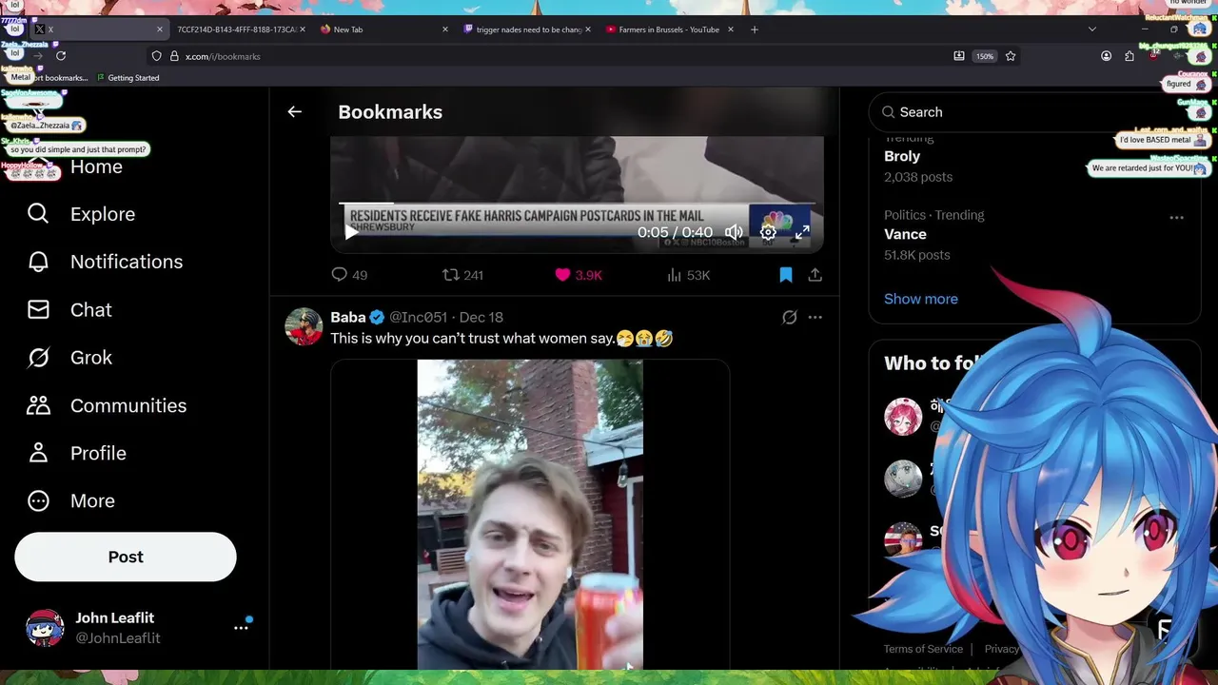Viewport: 1218px width, 685px height.
Task: Open Explore search icon in sidebar
Action: tap(38, 214)
